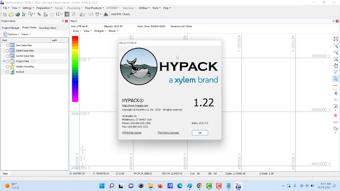Open the Widgets dropdown
The height and width of the screenshot is (191, 340).
pyautogui.click(x=100, y=31)
